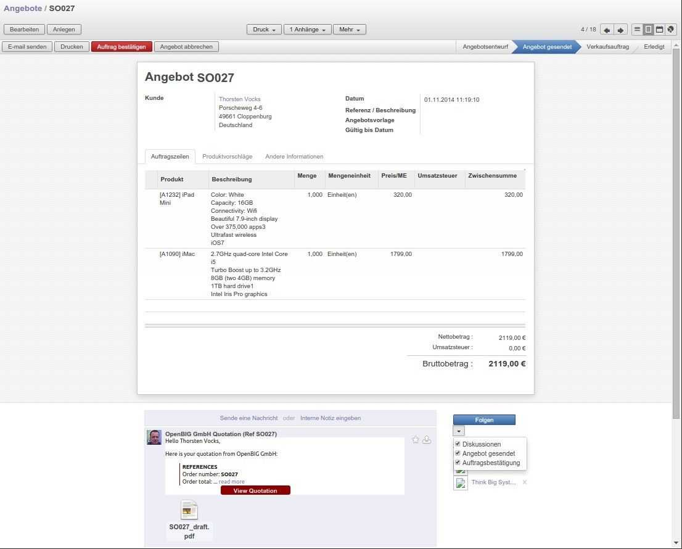Open the Andere Informationen tab
This screenshot has height=549, width=682.
[294, 157]
